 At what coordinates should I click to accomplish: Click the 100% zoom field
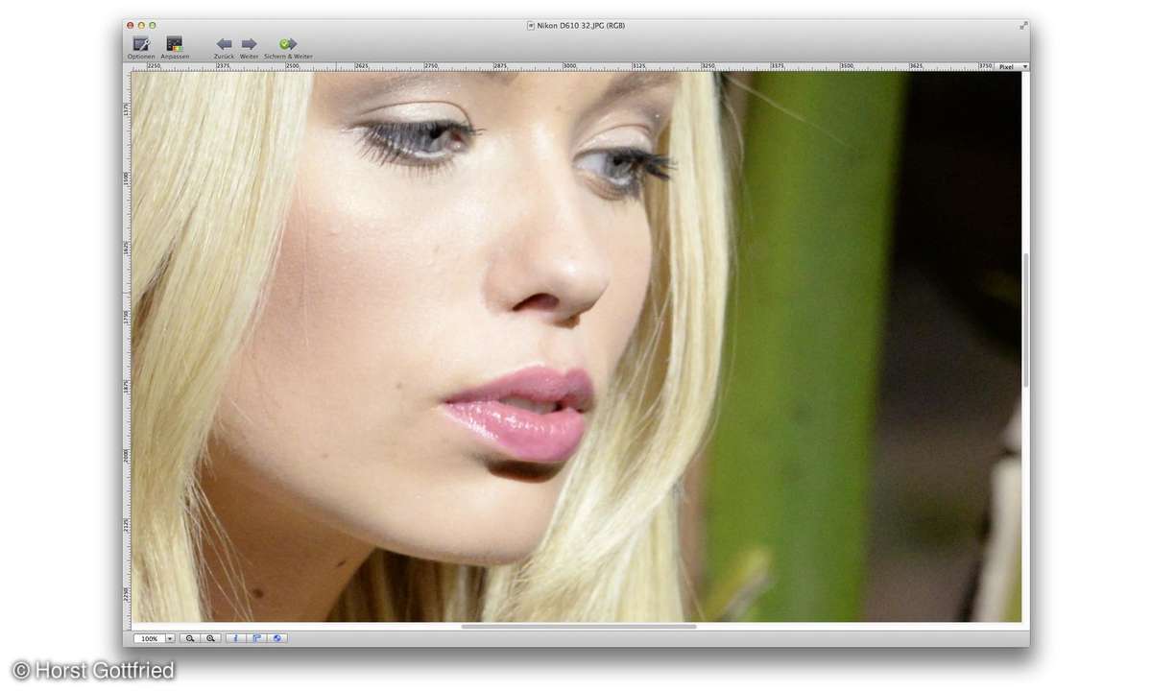coord(149,638)
